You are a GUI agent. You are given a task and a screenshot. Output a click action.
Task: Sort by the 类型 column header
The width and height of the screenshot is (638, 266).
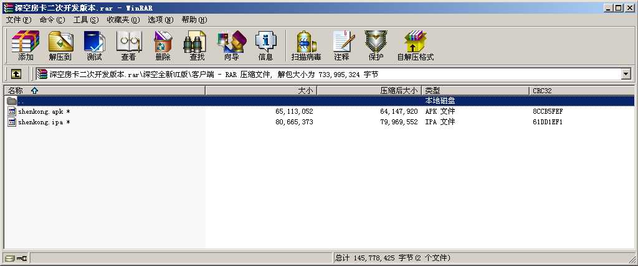475,91
